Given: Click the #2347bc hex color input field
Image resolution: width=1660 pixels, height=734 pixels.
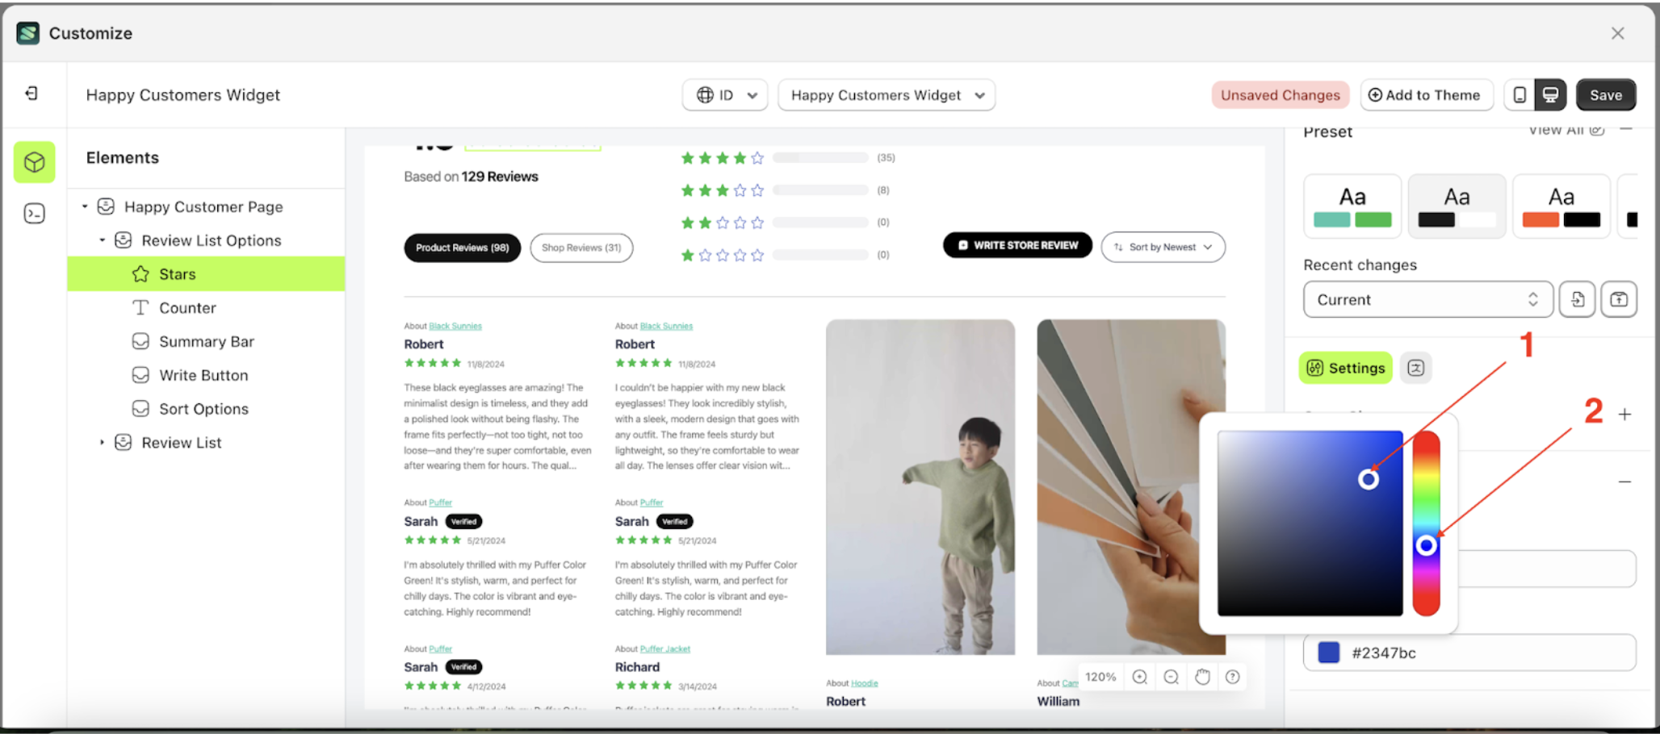Looking at the screenshot, I should tap(1478, 653).
